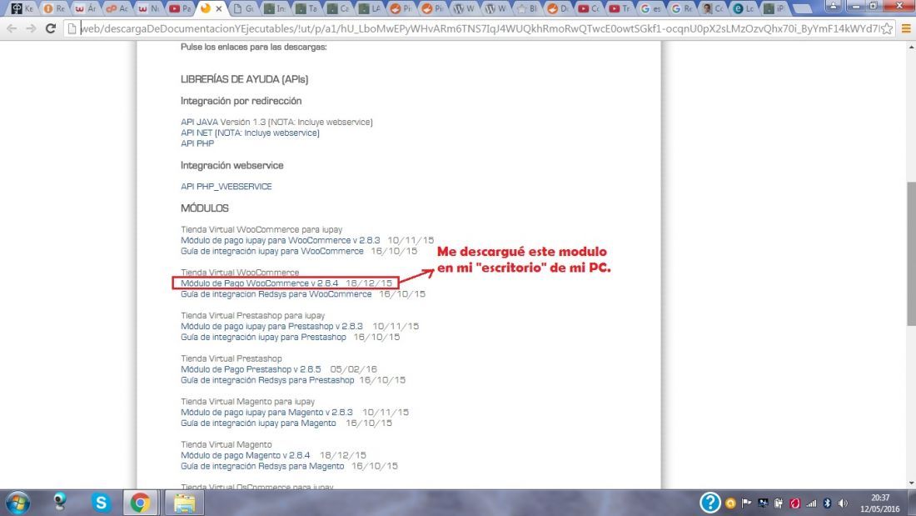This screenshot has height=516, width=916.
Task: Open Guía de integración Redsys para Prestashop
Action: coord(267,379)
